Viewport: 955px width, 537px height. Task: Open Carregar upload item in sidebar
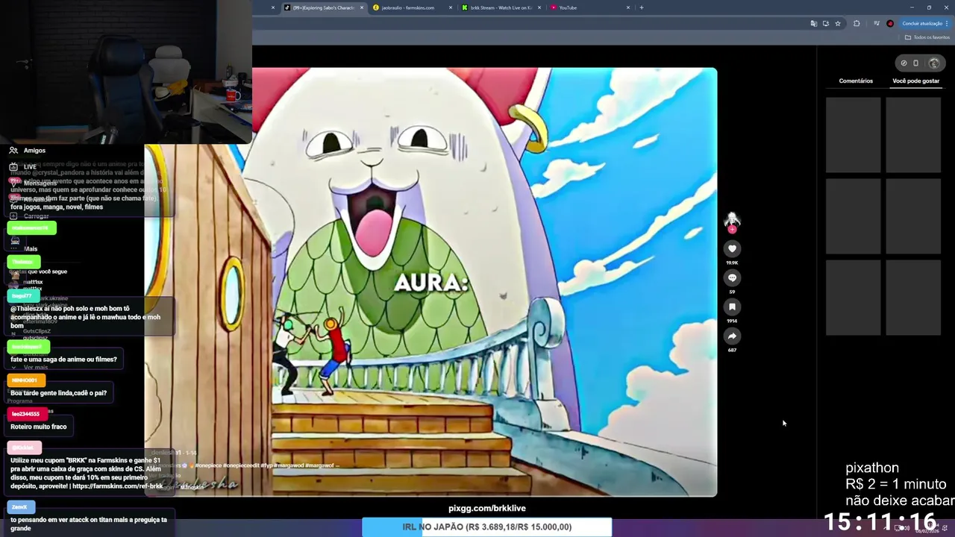point(30,216)
